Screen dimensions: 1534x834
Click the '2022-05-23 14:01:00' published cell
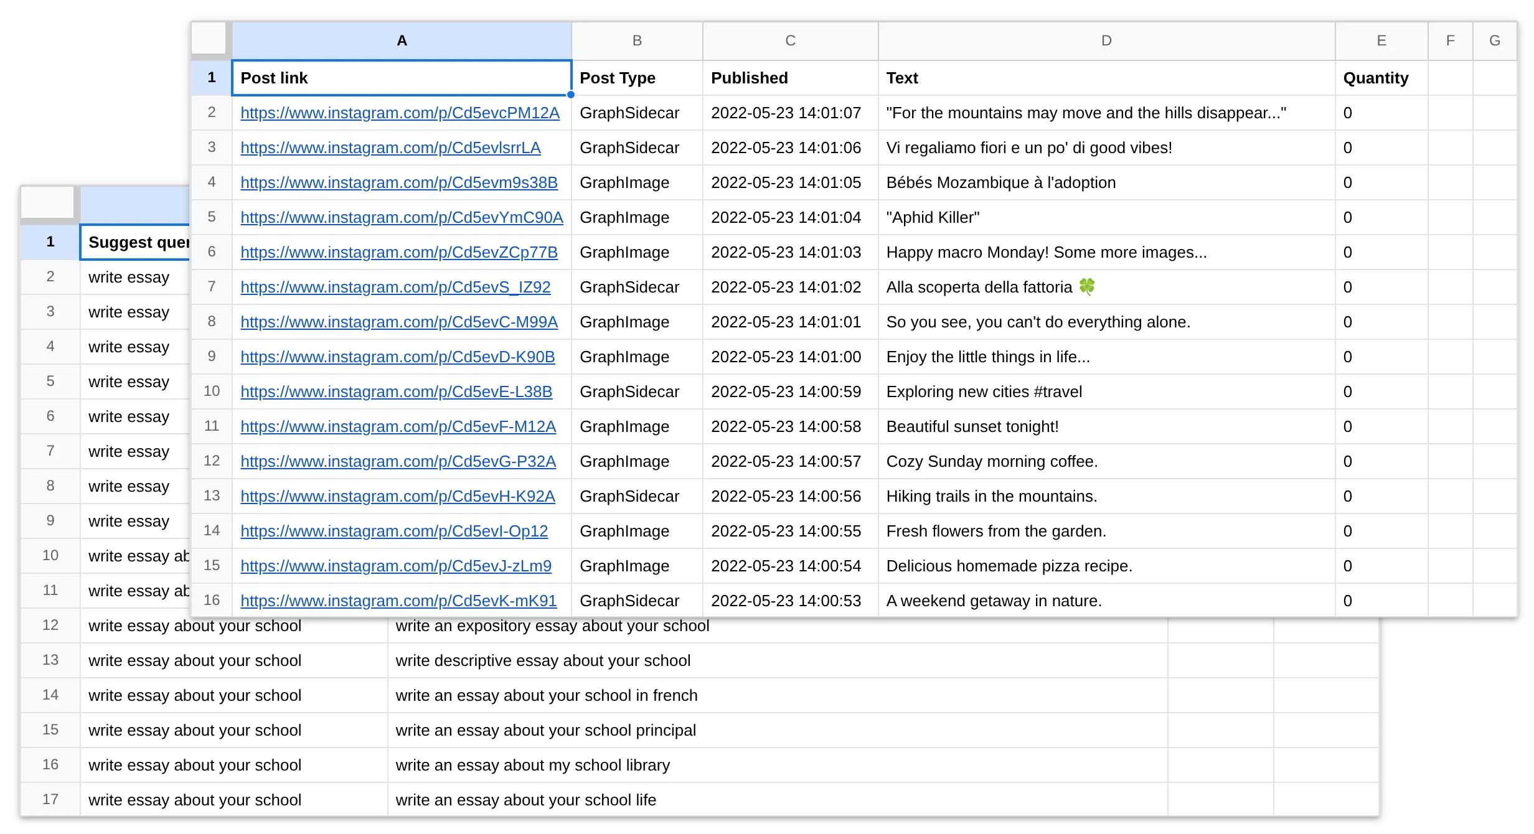coord(790,357)
